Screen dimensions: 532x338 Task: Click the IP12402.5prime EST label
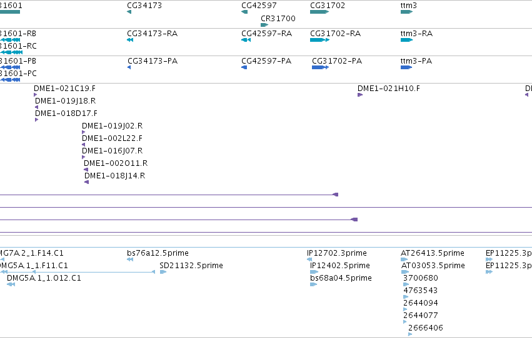tap(339, 266)
